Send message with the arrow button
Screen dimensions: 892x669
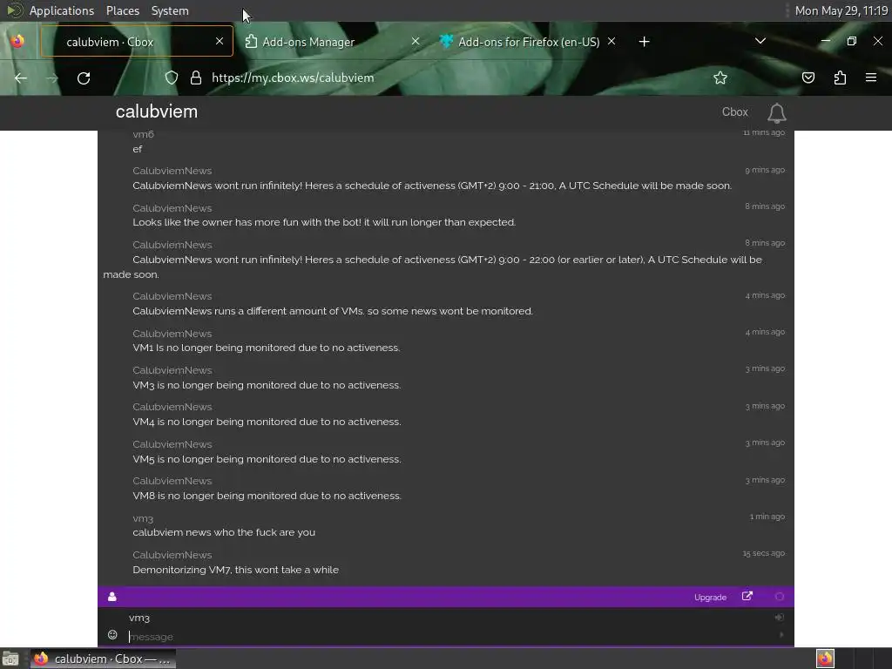click(x=781, y=635)
